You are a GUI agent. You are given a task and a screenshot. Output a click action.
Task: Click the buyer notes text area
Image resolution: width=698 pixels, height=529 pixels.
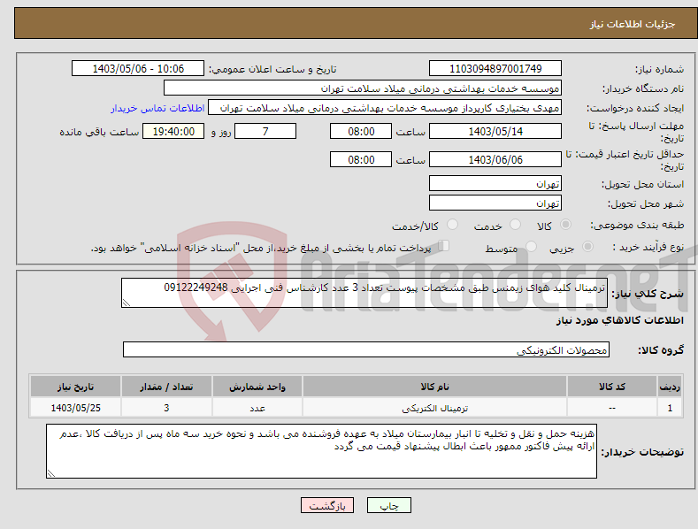[x=321, y=451]
